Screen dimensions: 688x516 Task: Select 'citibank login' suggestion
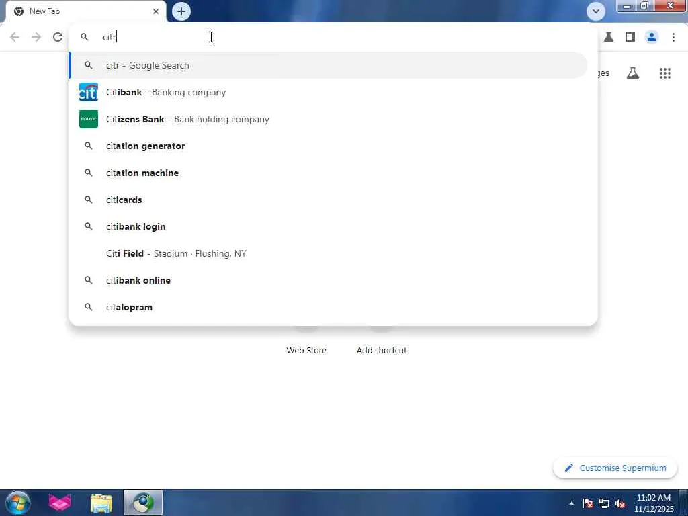tap(328, 226)
